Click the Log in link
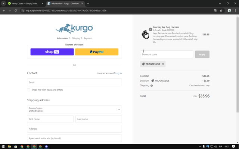 coord(119,73)
